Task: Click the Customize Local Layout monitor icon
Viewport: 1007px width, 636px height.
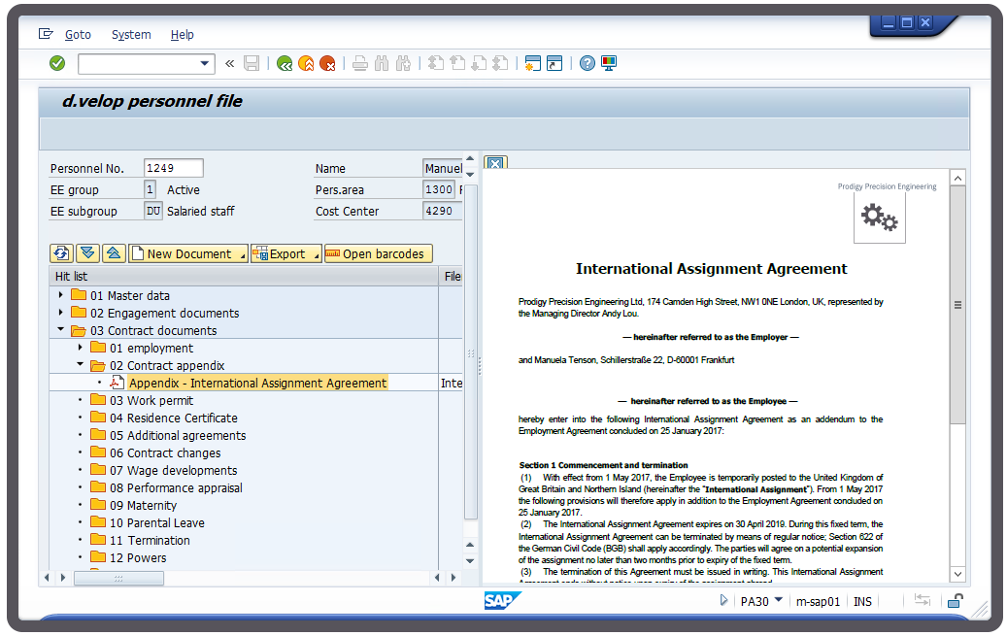Action: pyautogui.click(x=609, y=63)
